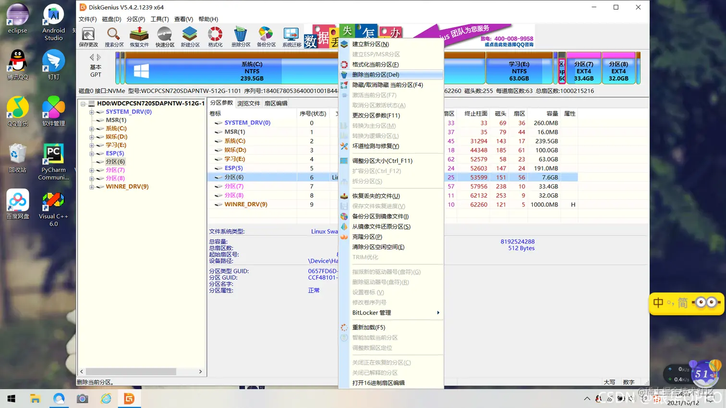Click the 删除分区 delete partition trash icon

point(240,35)
